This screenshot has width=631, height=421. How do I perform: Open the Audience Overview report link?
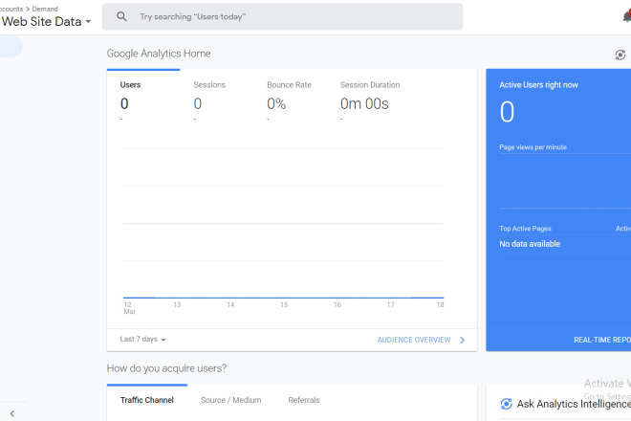tap(414, 340)
